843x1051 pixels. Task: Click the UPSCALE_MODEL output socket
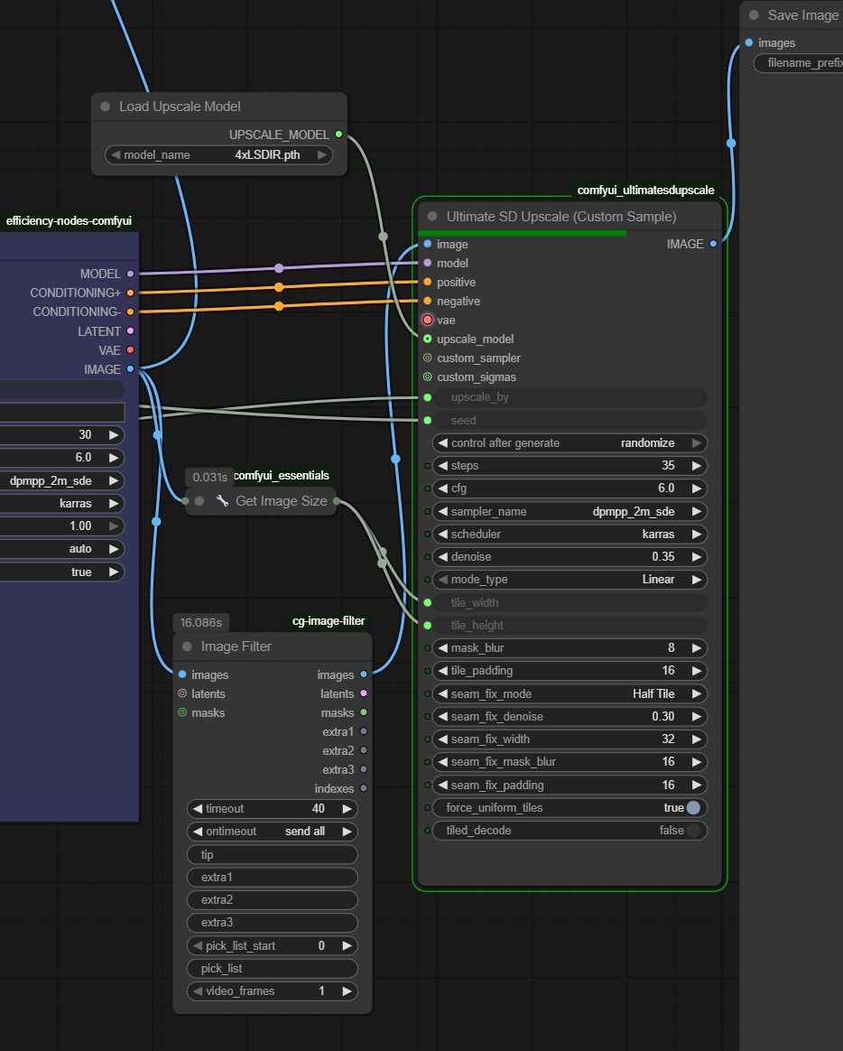338,135
